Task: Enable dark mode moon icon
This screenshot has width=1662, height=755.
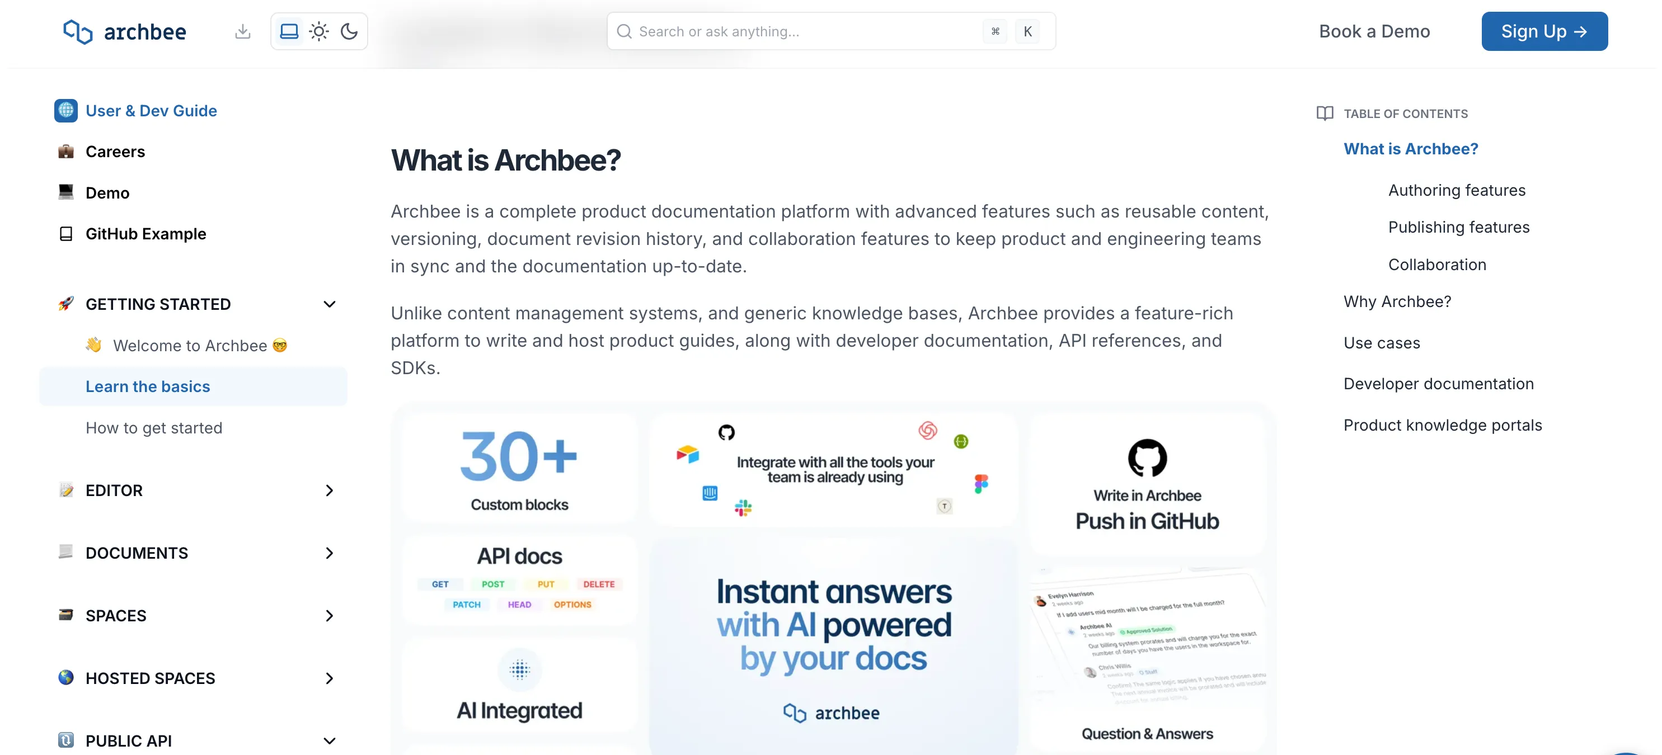Action: 349,31
